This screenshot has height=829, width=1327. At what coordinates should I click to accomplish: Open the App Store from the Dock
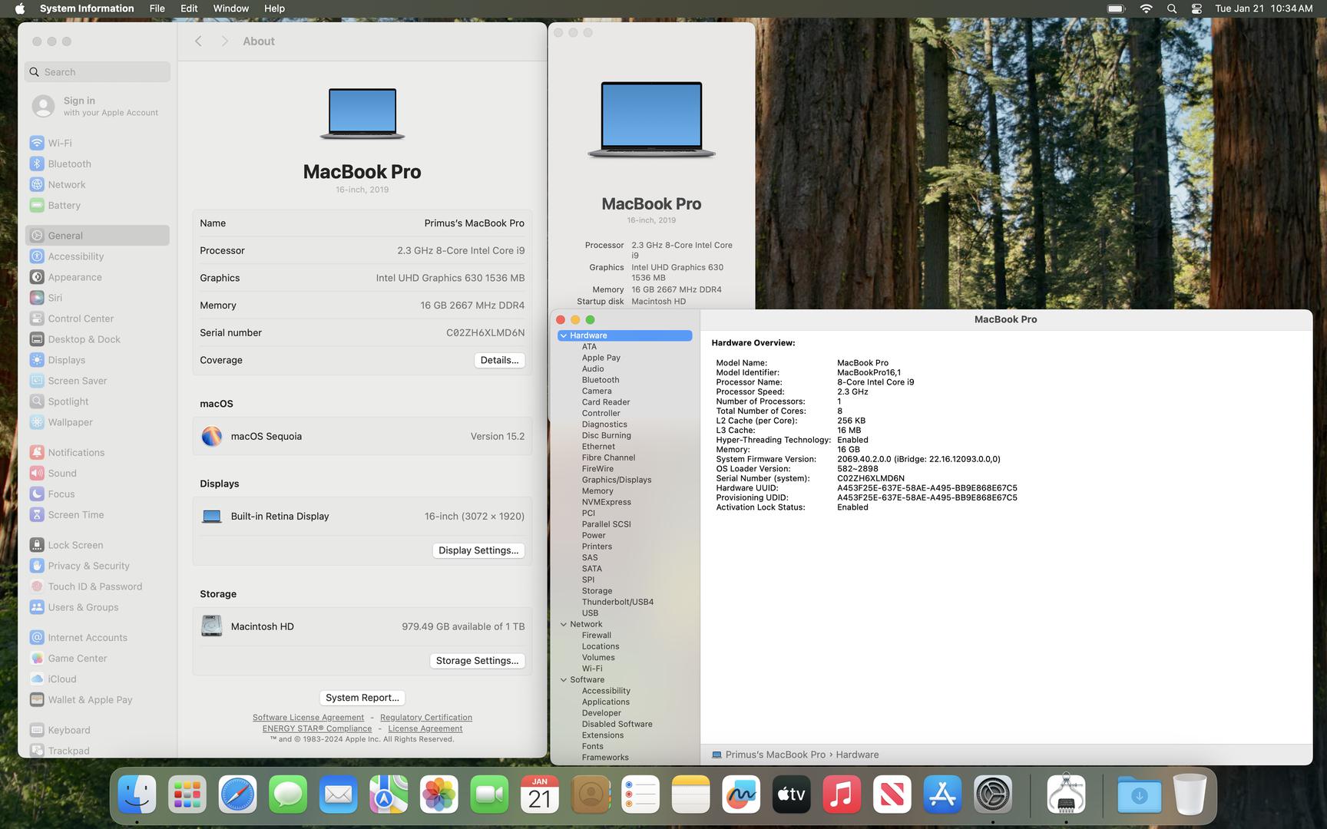[x=942, y=794]
